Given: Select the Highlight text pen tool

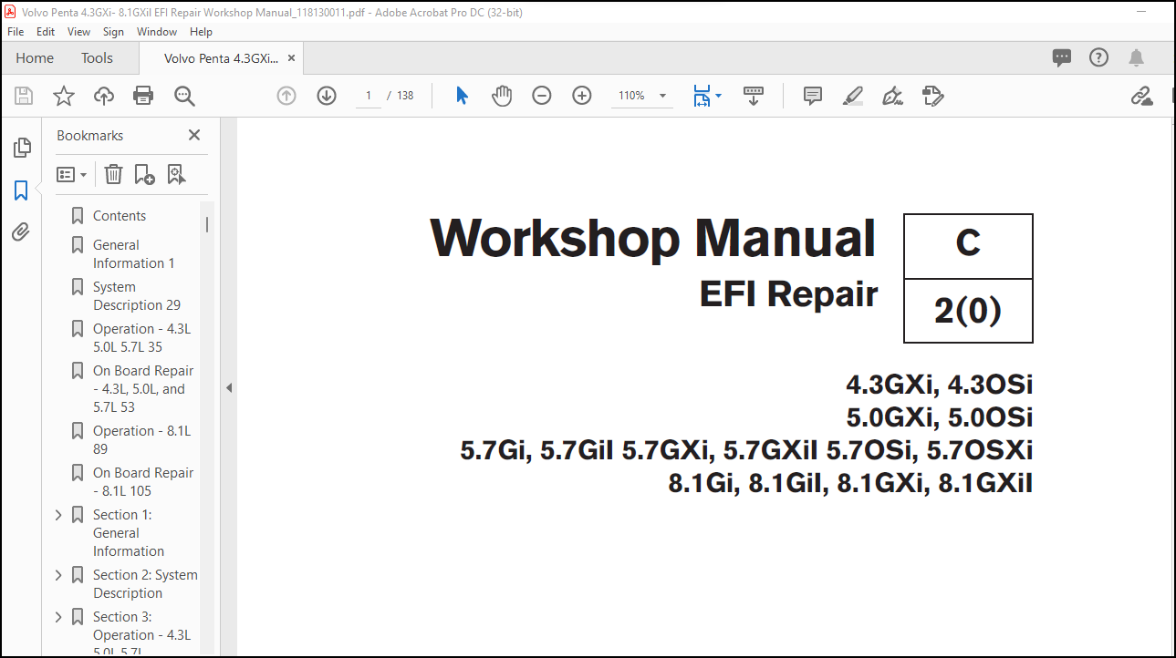Looking at the screenshot, I should [x=853, y=96].
